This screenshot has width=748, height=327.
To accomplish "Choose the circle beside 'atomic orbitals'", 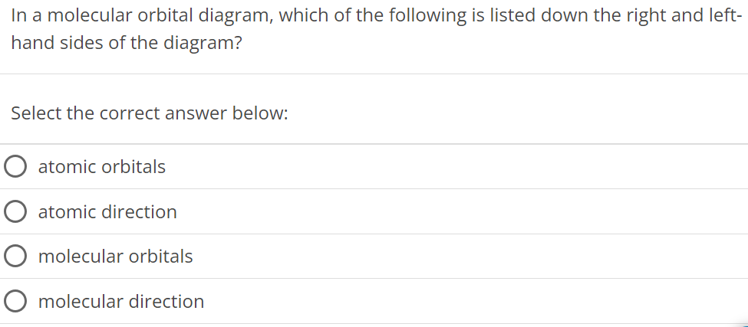I will 15,167.
